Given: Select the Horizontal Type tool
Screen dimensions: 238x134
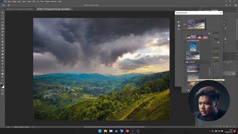Looking at the screenshot, I should (x=3, y=64).
